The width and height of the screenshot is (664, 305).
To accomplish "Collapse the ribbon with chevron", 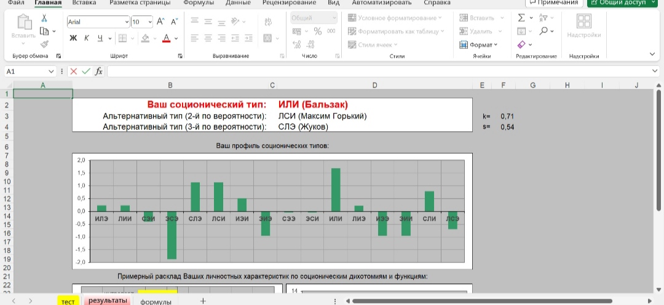I will tap(652, 54).
